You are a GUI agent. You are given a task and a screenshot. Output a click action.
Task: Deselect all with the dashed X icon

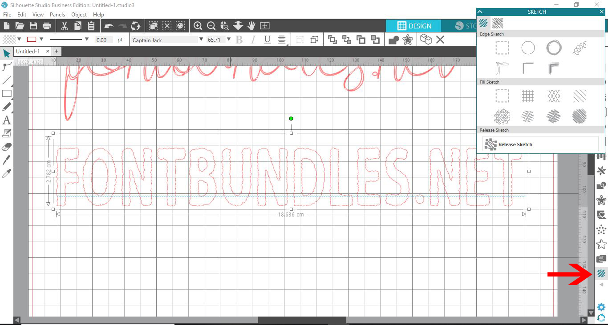[167, 26]
